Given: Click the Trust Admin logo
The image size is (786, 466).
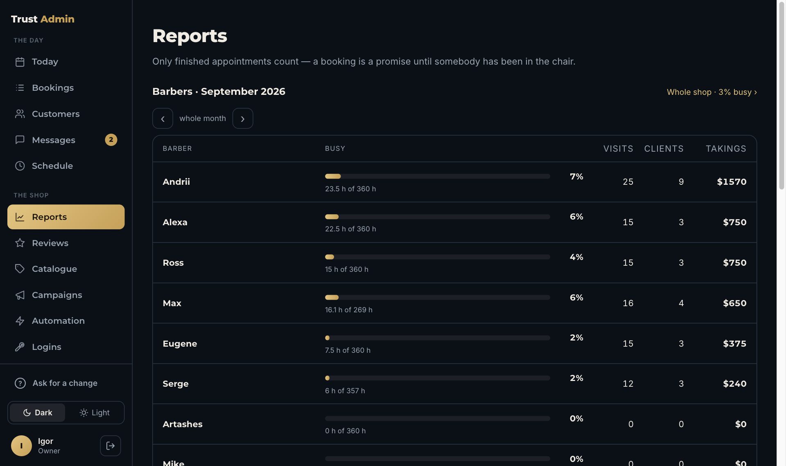Looking at the screenshot, I should (43, 19).
